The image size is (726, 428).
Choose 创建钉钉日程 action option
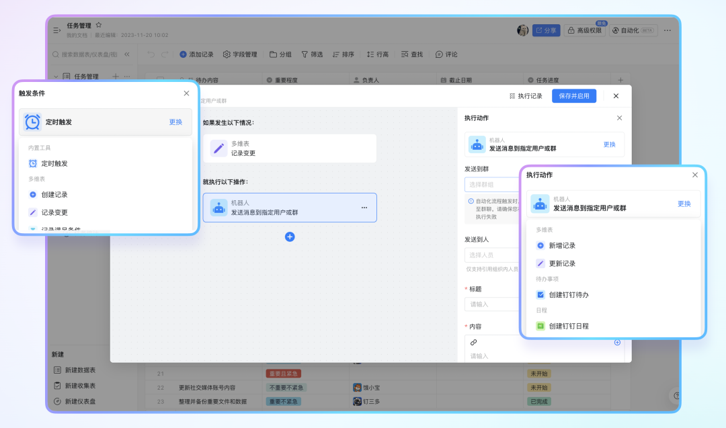[x=568, y=326]
